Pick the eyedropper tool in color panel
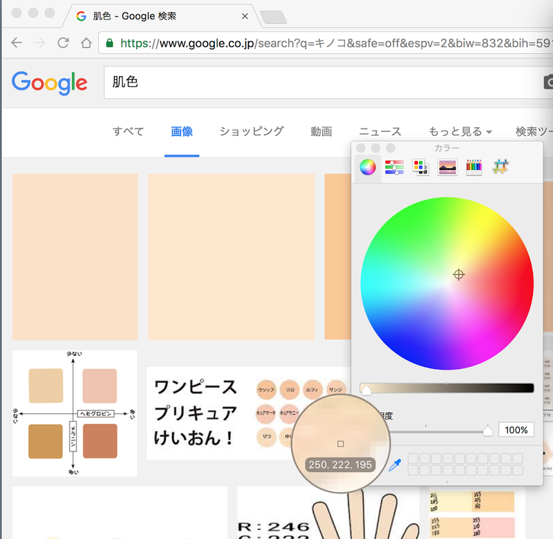 click(x=394, y=466)
